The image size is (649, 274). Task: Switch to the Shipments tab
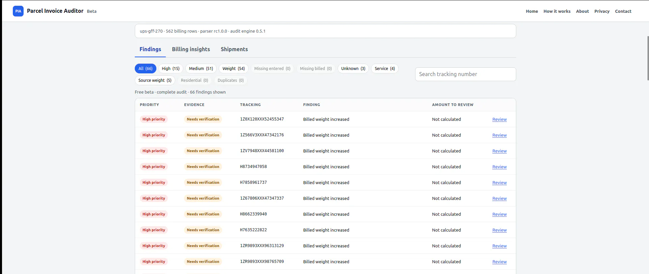pyautogui.click(x=234, y=49)
